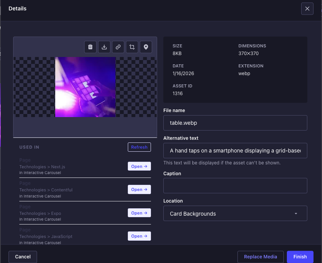Focus the Alternative text input
Image resolution: width=322 pixels, height=263 pixels.
[235, 151]
